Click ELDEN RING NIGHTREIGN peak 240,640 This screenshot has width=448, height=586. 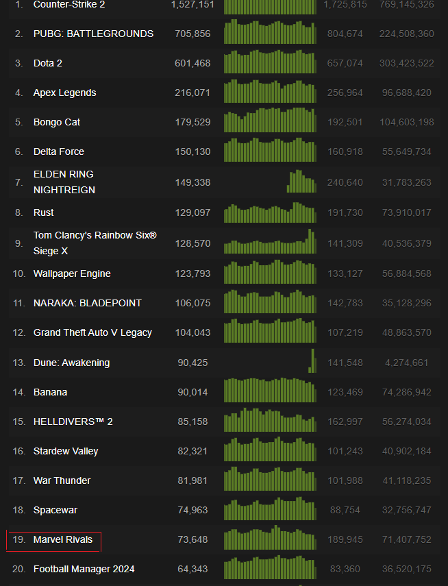point(345,182)
